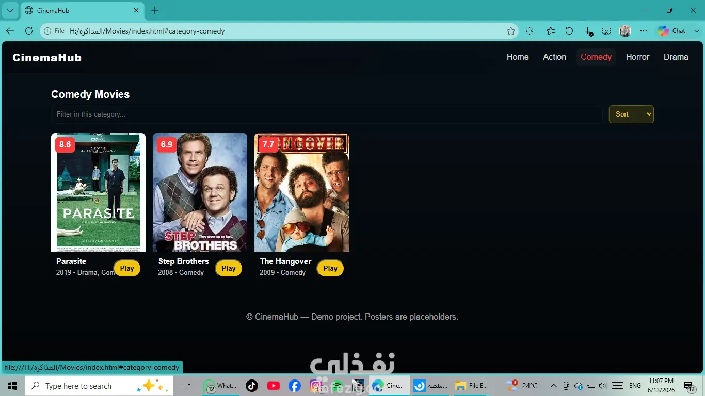
Task: Click the Step Brothers title
Action: [184, 261]
